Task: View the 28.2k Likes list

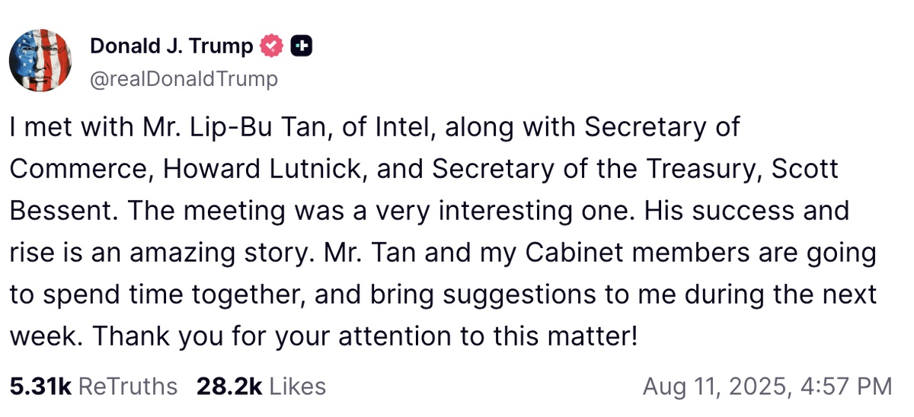Action: 260,387
